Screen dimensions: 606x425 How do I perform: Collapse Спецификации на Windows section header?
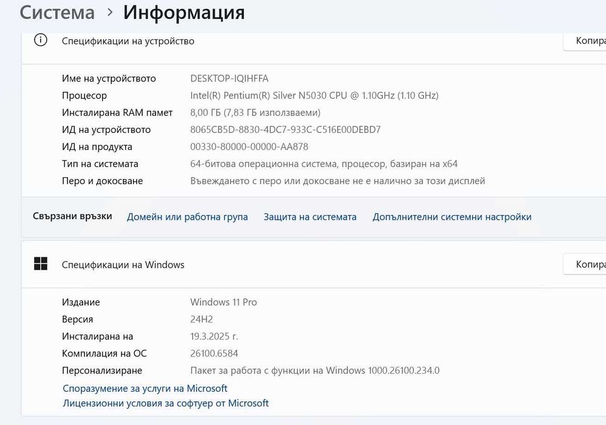coord(314,265)
